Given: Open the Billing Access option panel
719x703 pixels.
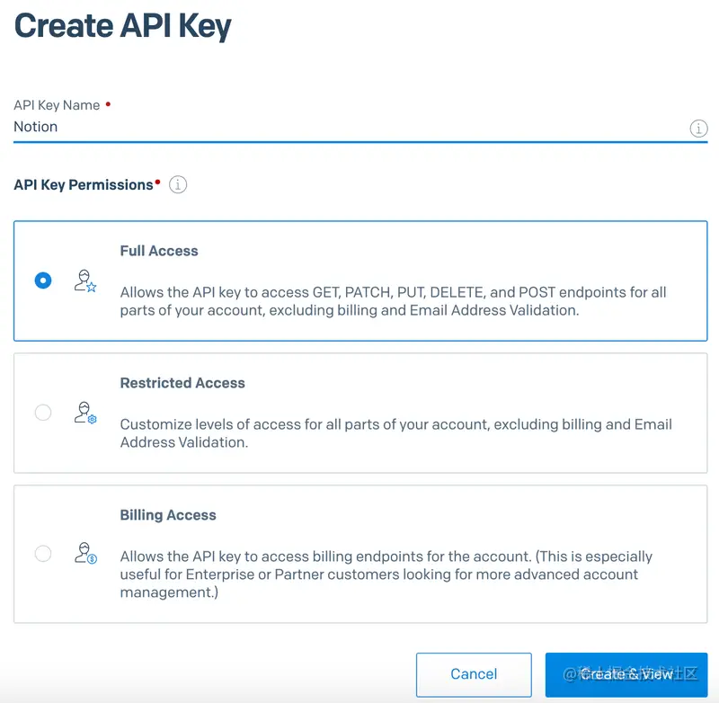Looking at the screenshot, I should (x=359, y=553).
